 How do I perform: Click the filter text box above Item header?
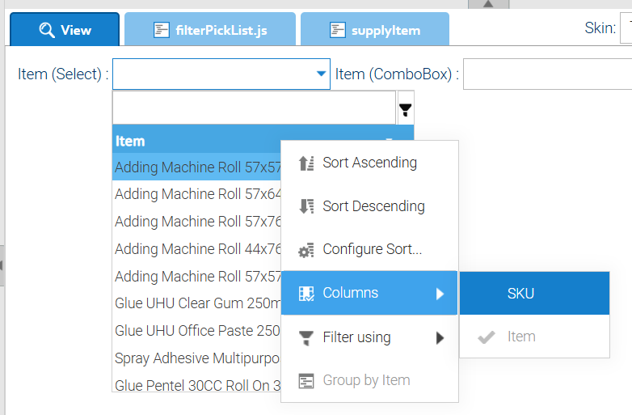click(253, 108)
